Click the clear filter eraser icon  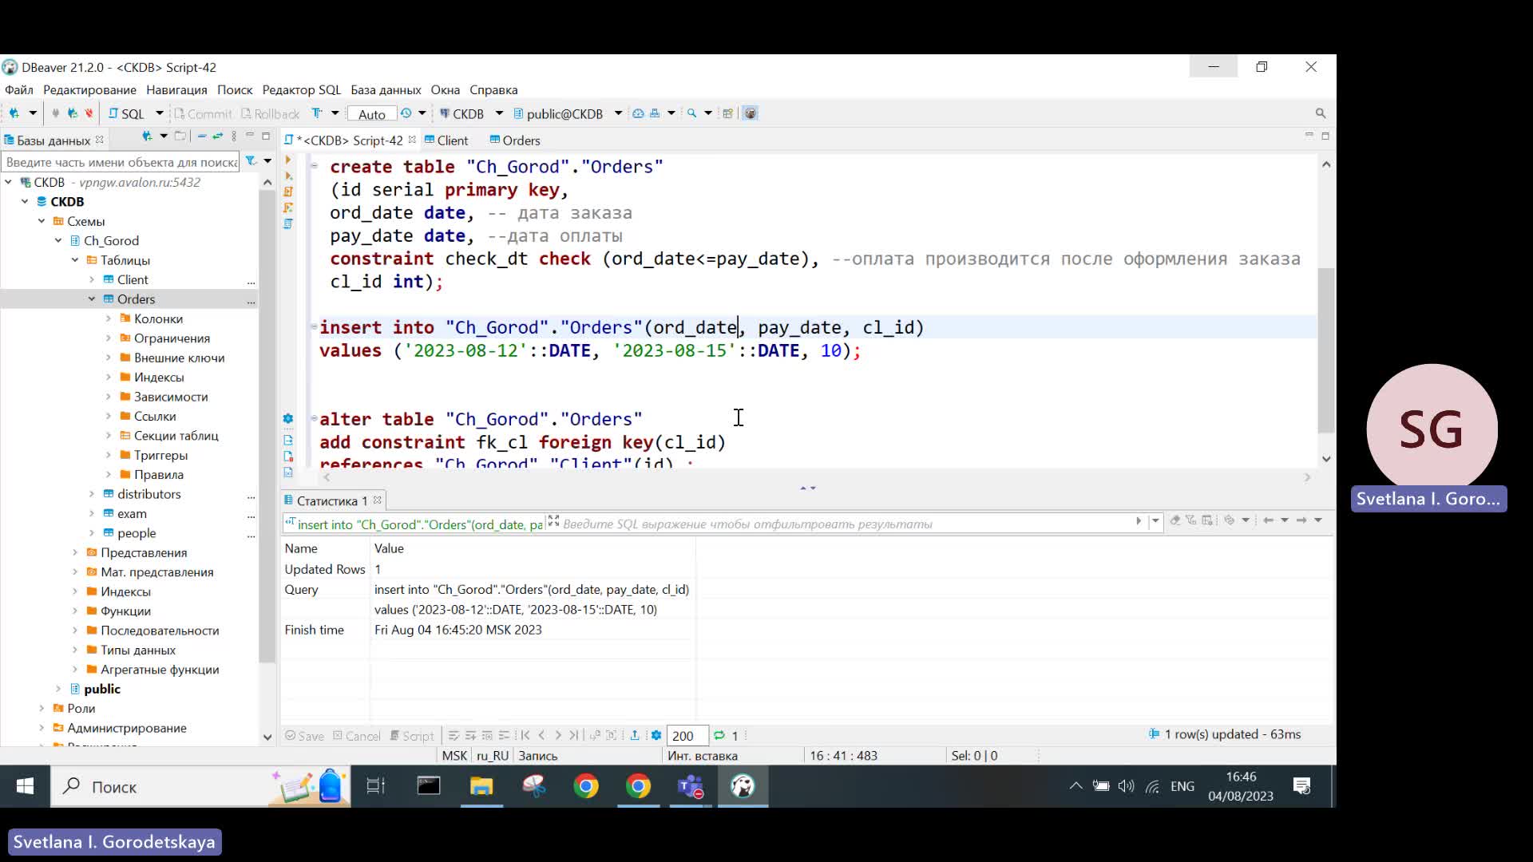1175,520
